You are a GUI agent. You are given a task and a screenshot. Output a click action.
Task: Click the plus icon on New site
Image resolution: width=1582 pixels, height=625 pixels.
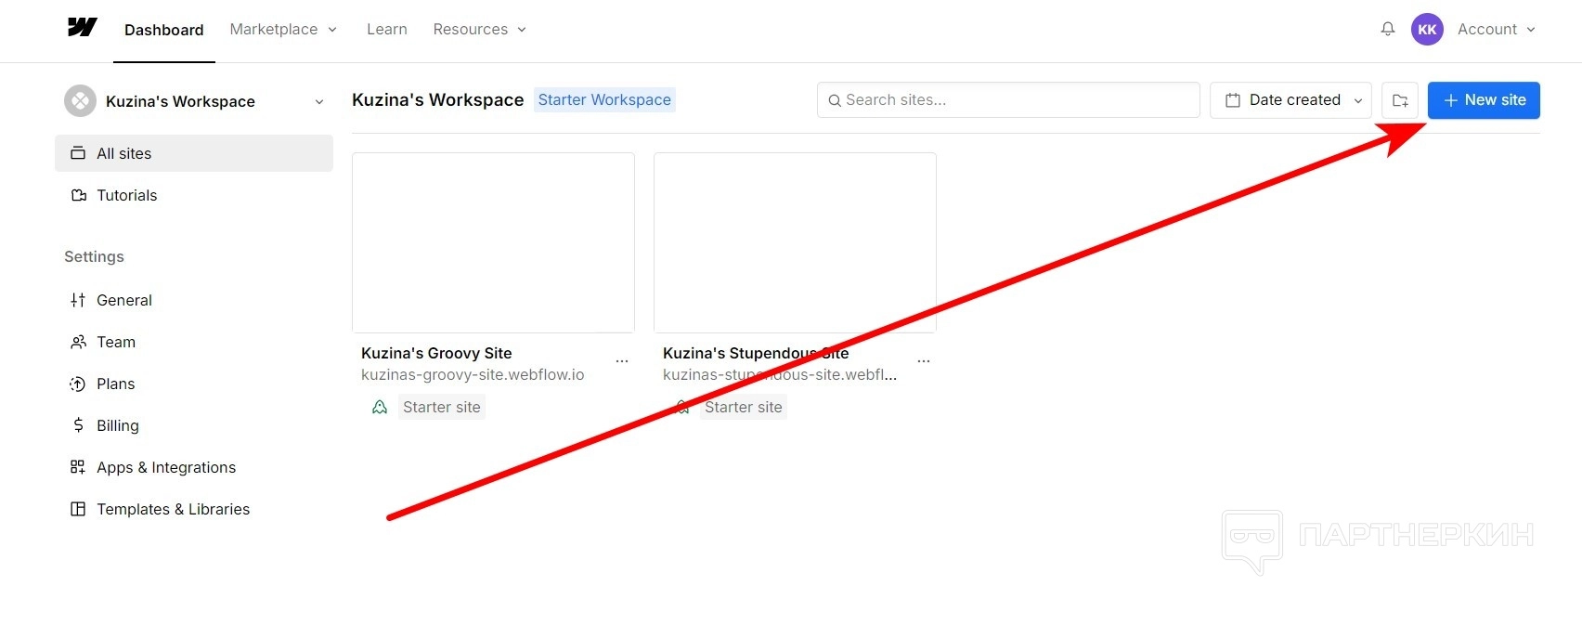1450,100
